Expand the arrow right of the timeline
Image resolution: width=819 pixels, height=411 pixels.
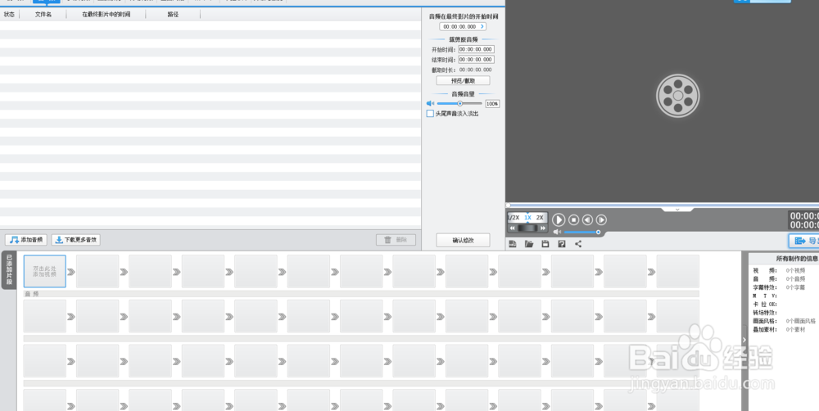pos(744,340)
